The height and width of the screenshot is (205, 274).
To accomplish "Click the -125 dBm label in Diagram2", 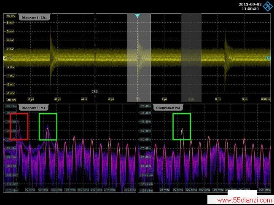I will [x=11, y=190].
